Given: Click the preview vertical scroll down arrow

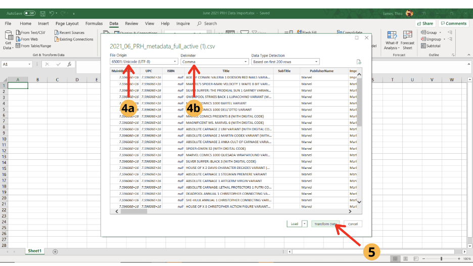Looking at the screenshot, I should click(x=359, y=202).
